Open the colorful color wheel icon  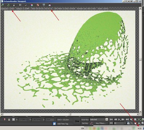point(32,5)
